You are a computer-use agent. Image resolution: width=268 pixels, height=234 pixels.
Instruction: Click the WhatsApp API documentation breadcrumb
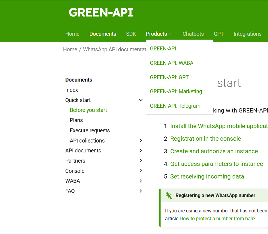coord(115,49)
